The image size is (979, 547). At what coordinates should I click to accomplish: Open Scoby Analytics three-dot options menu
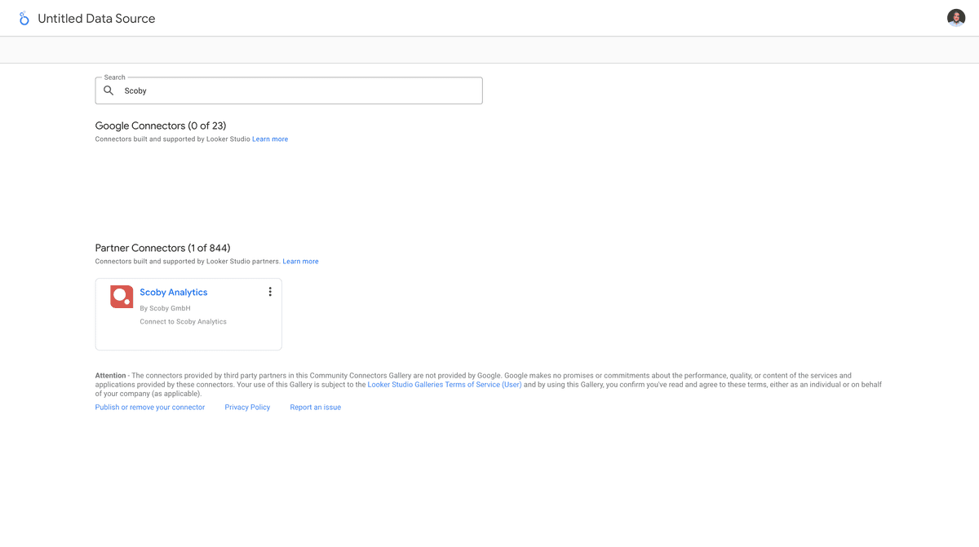pos(270,292)
